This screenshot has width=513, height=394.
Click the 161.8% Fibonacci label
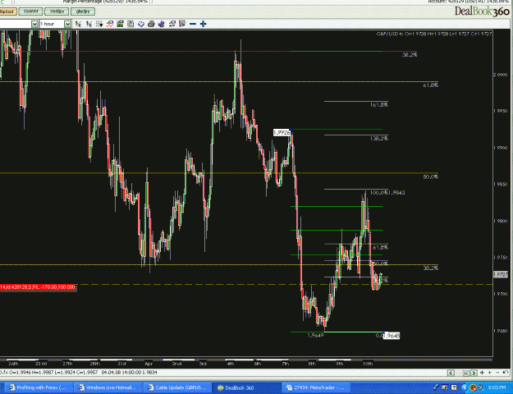[x=379, y=105]
